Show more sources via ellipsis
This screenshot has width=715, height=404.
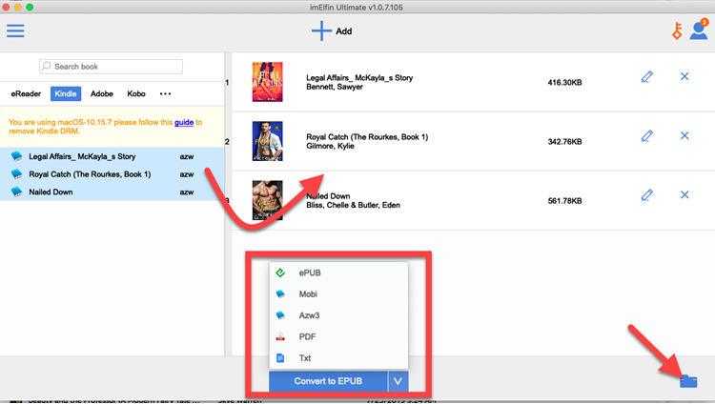[165, 93]
